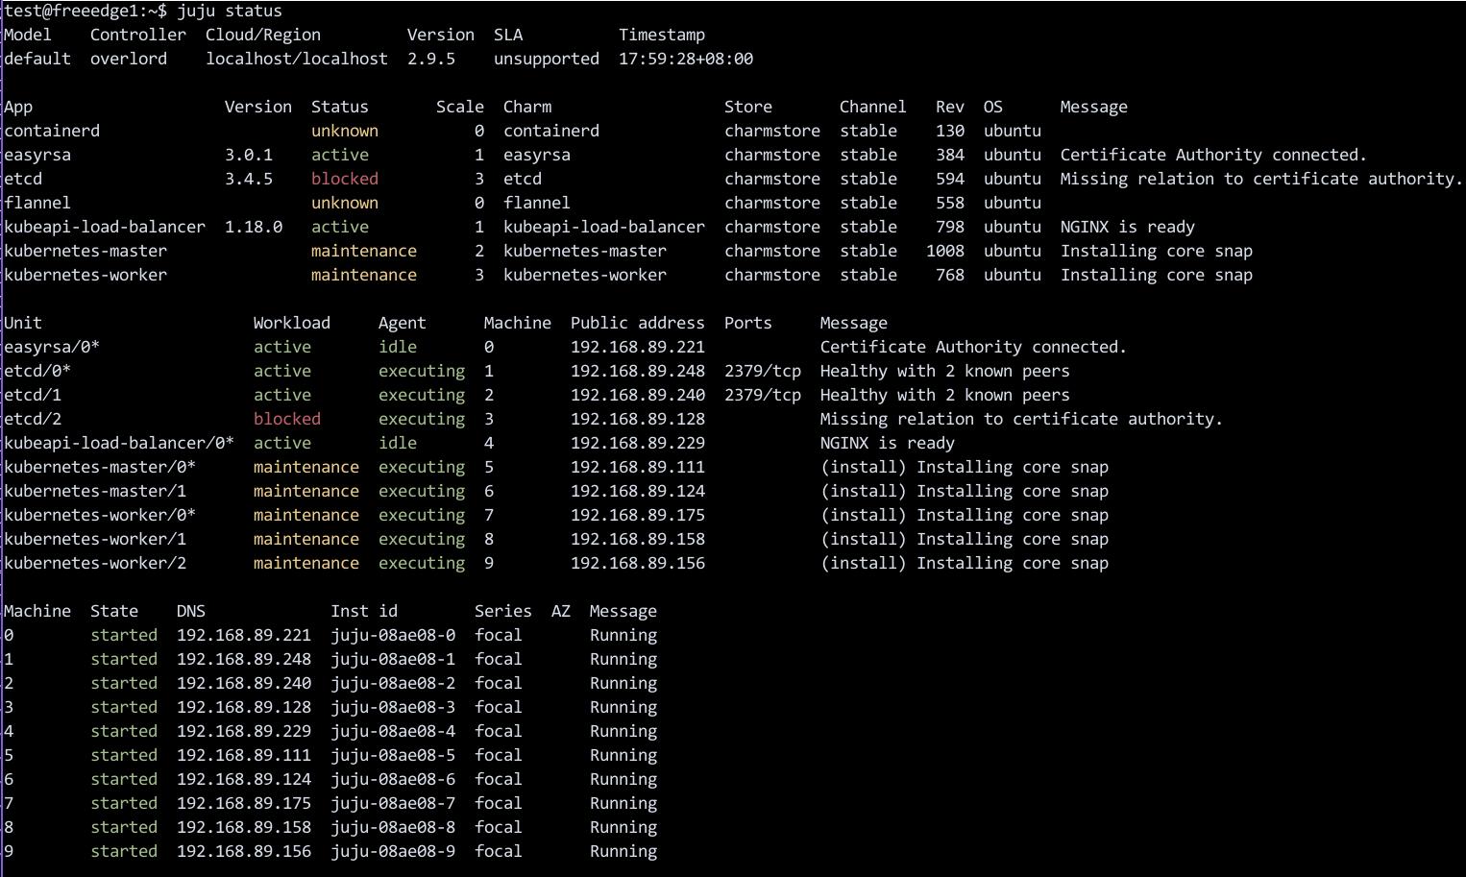Viewport: 1466px width, 877px height.
Task: Select 'focal' series of machine juju-08ae08-1
Action: pos(499,659)
